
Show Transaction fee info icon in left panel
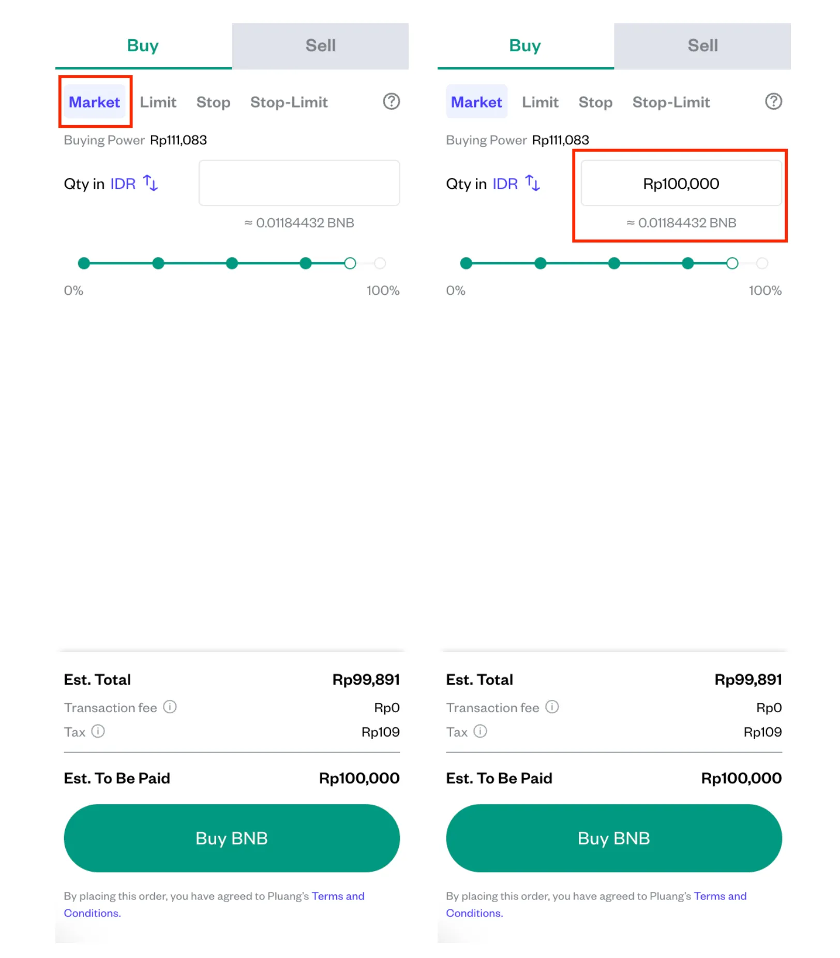tap(170, 707)
